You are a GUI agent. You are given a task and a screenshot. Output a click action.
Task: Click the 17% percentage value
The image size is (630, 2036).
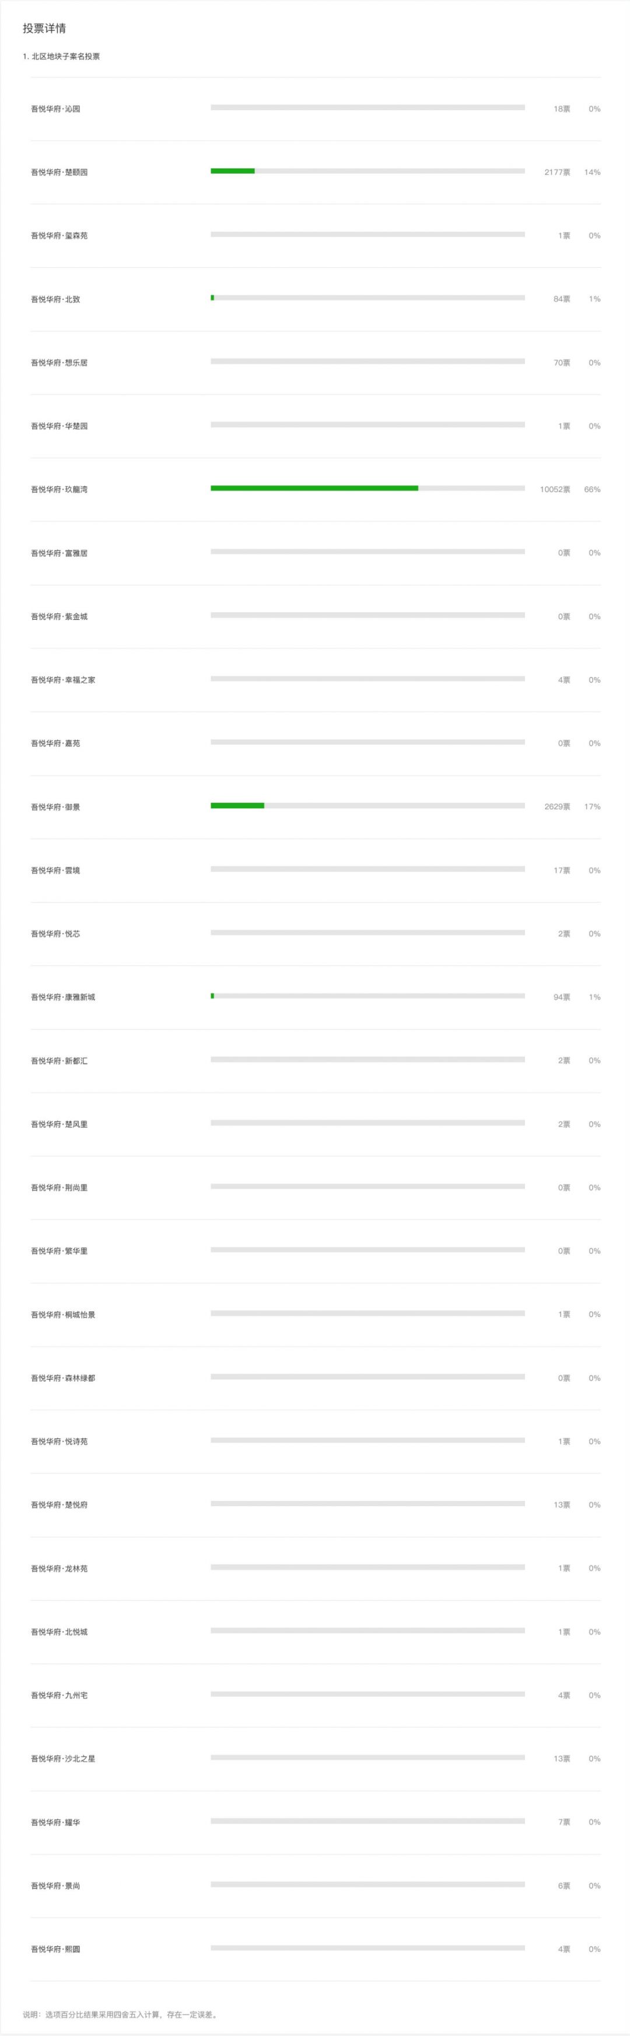592,807
